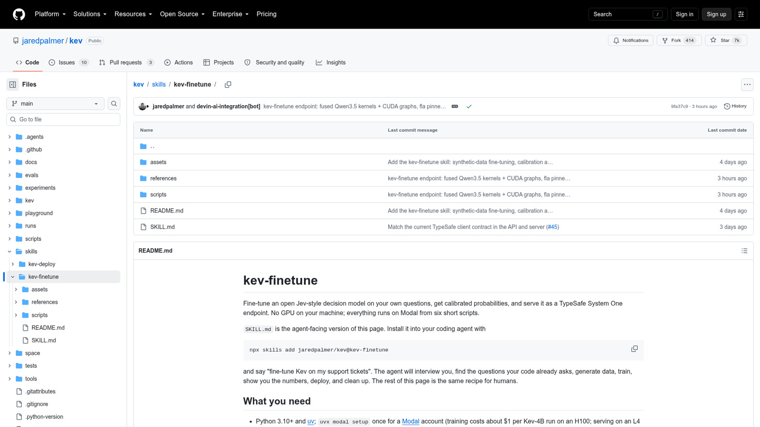Switch to the Insights tab
The height and width of the screenshot is (427, 760).
[x=331, y=62]
